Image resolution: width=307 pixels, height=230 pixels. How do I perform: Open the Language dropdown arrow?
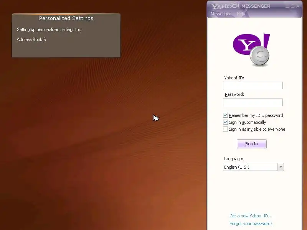[281, 167]
